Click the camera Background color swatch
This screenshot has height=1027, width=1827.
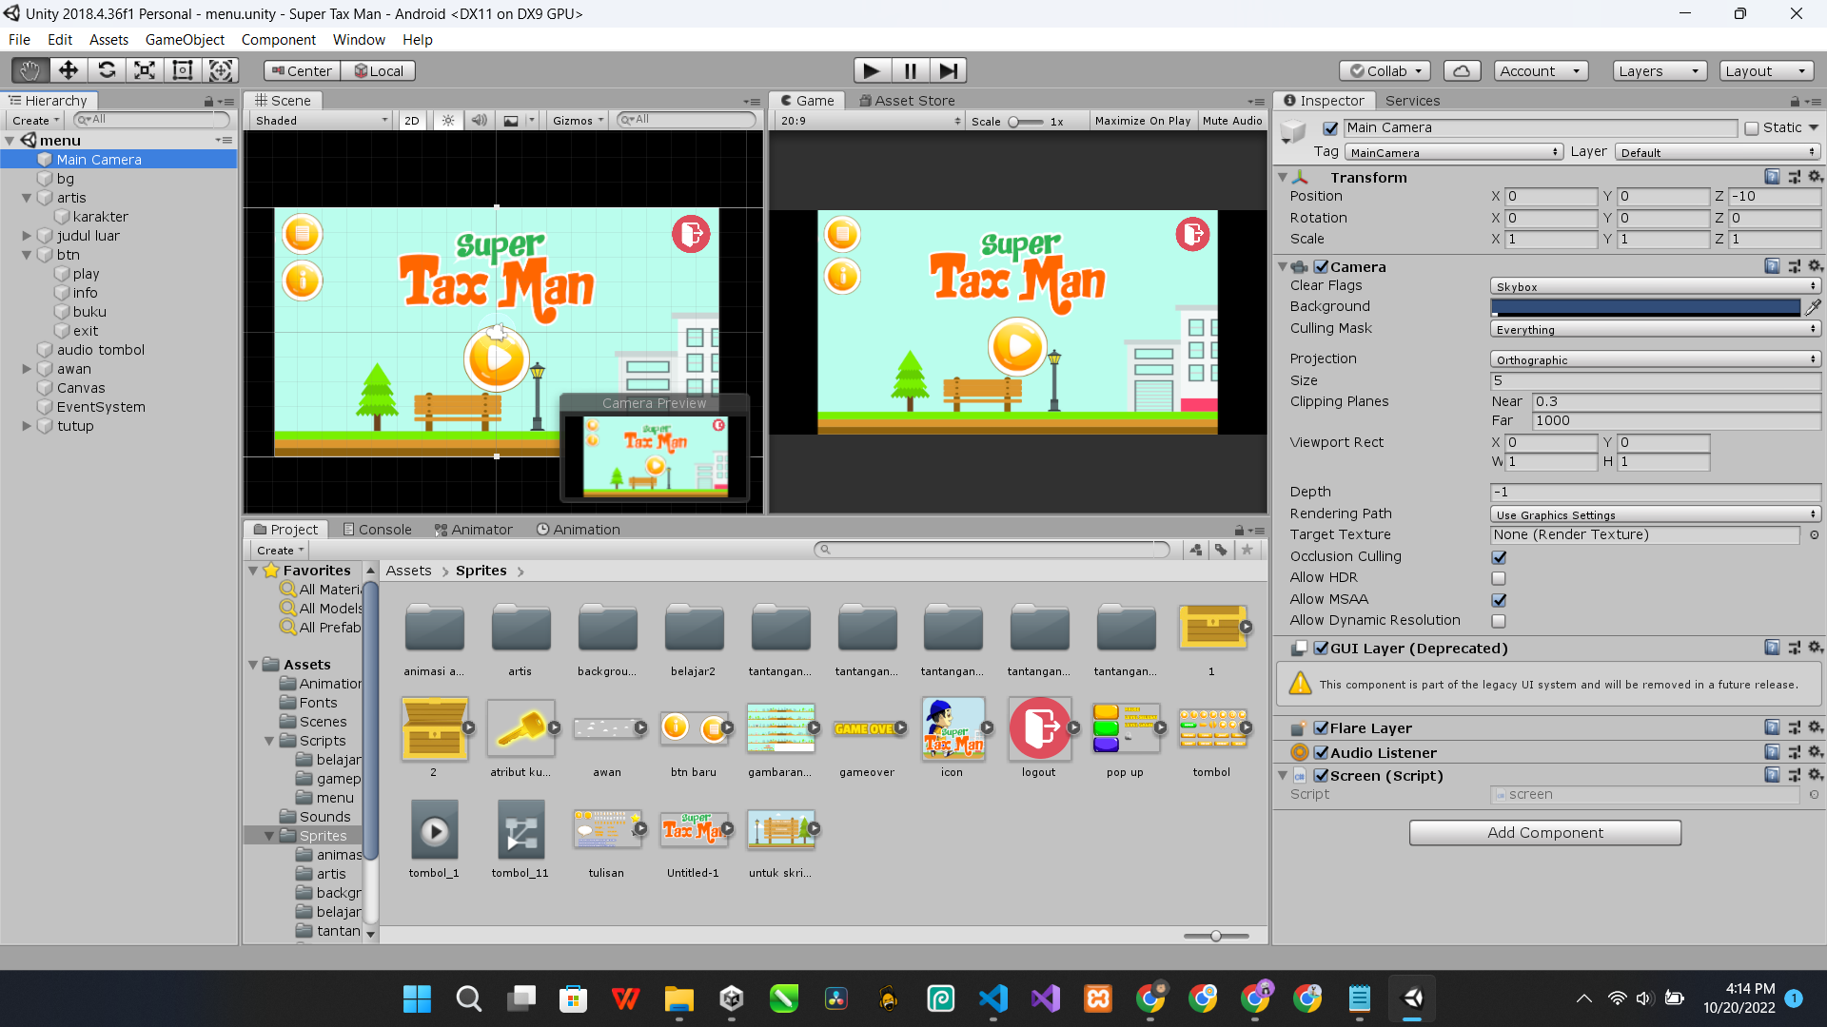click(x=1645, y=307)
